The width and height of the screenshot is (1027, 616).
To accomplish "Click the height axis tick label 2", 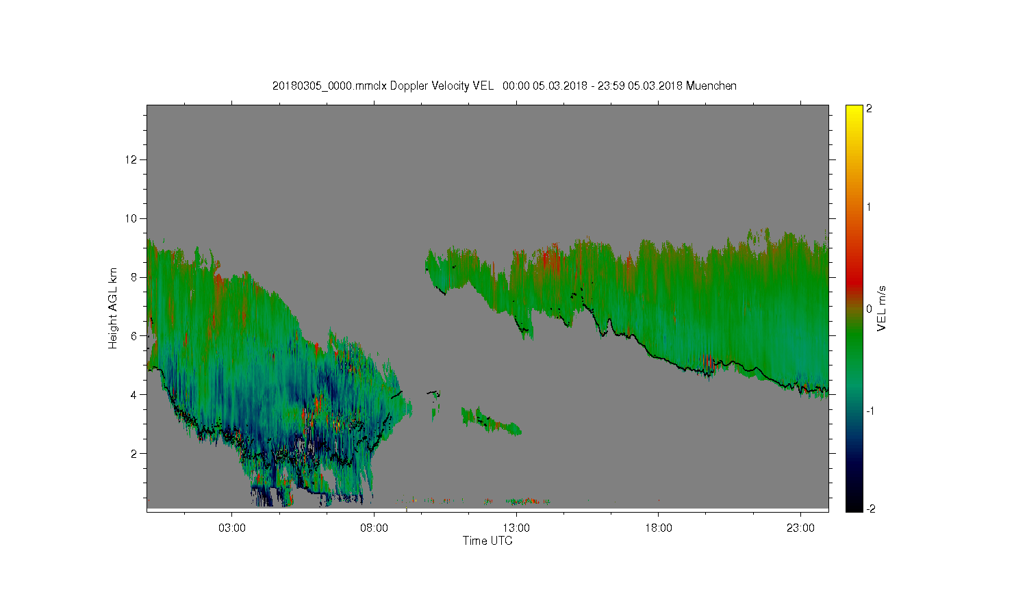I will point(135,454).
